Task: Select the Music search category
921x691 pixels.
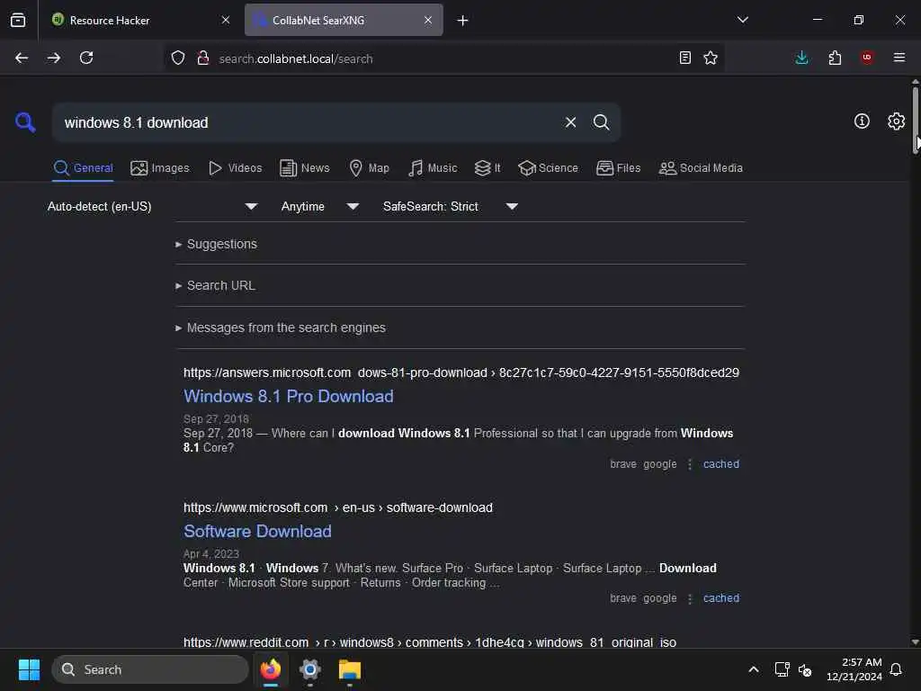Action: (433, 168)
